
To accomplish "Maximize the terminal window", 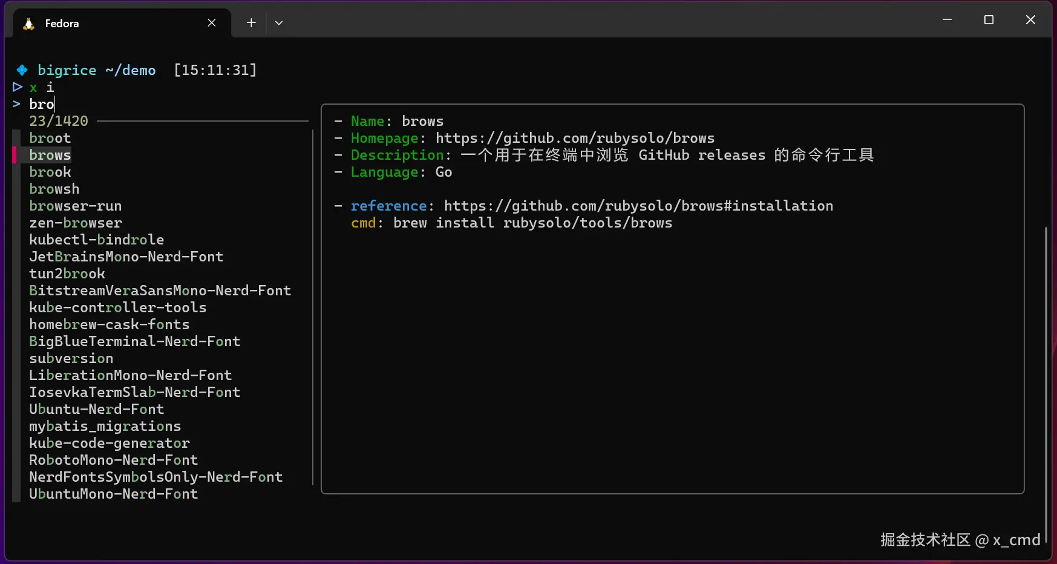I will point(989,20).
